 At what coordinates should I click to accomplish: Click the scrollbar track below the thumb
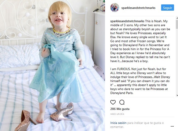[x=177, y=61]
